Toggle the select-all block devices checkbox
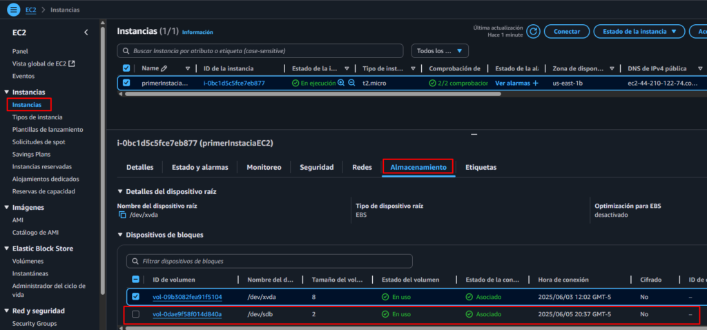The image size is (707, 330). pyautogui.click(x=136, y=280)
